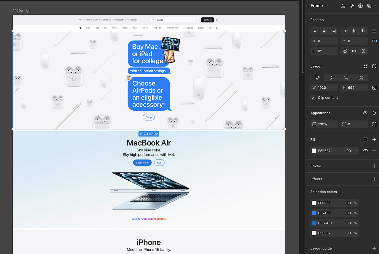Click the rotation angle field
Screen dimensions: 379x254
tap(324, 51)
